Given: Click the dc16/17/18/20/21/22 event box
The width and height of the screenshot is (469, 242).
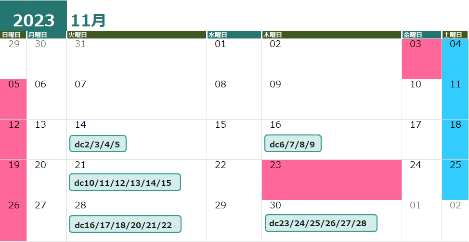Looking at the screenshot, I should tap(125, 224).
